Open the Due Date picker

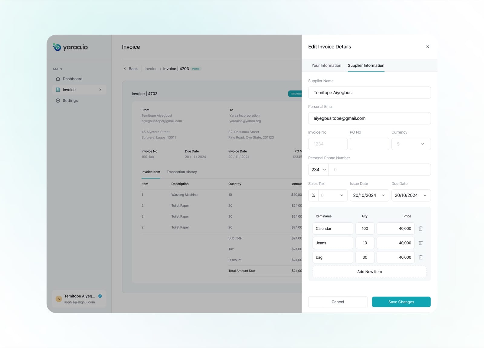click(411, 195)
